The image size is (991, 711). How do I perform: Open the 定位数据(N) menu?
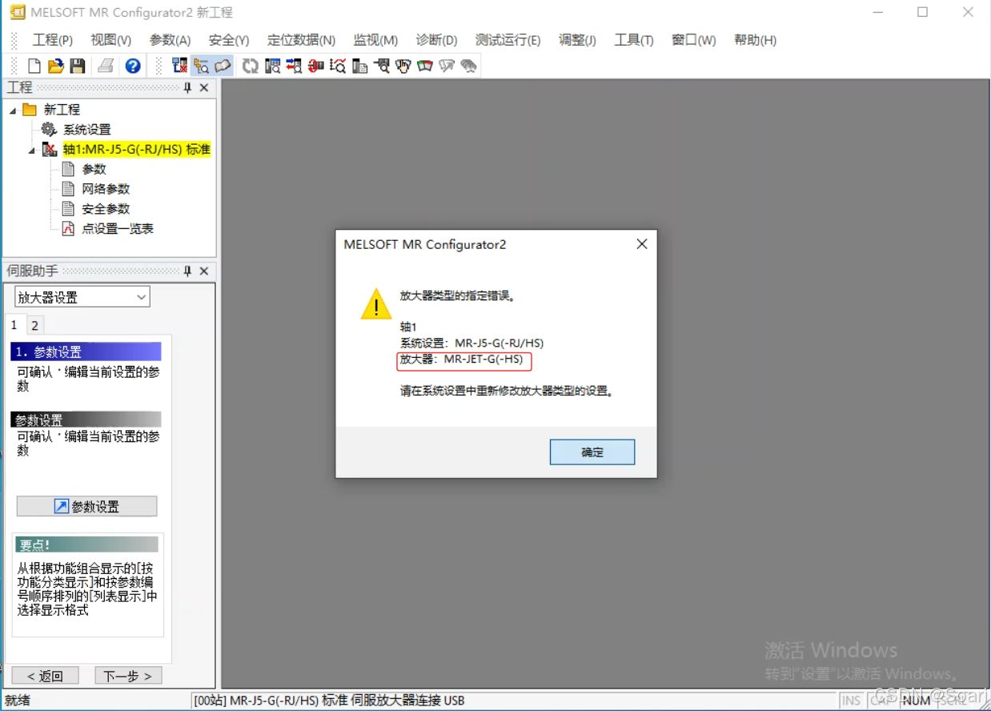click(301, 40)
